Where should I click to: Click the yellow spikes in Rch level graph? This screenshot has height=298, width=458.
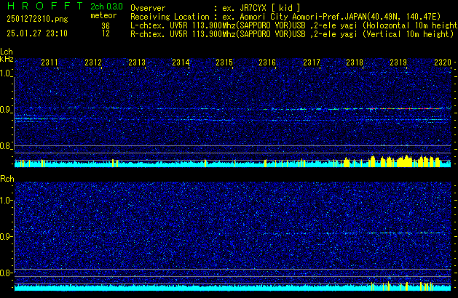pyautogui.click(x=402, y=286)
